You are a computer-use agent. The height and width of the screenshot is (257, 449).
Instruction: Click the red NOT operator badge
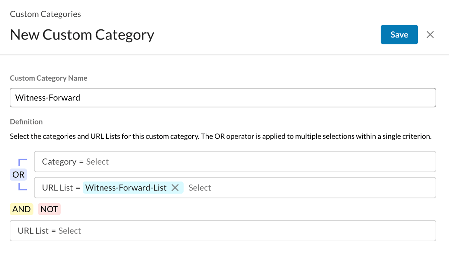pos(49,209)
